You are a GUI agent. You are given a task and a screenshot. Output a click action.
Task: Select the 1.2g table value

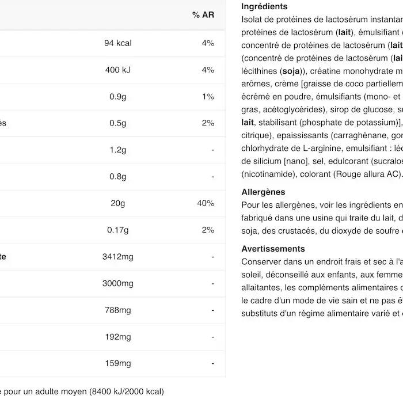click(x=117, y=150)
